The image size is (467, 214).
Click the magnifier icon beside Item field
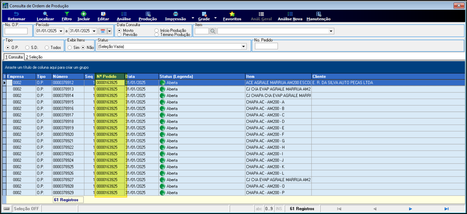213,31
